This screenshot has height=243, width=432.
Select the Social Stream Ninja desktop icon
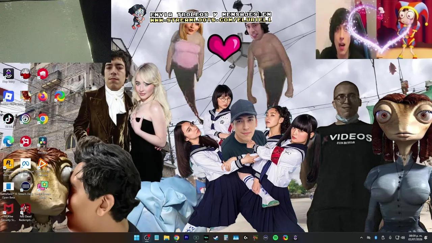click(43, 190)
